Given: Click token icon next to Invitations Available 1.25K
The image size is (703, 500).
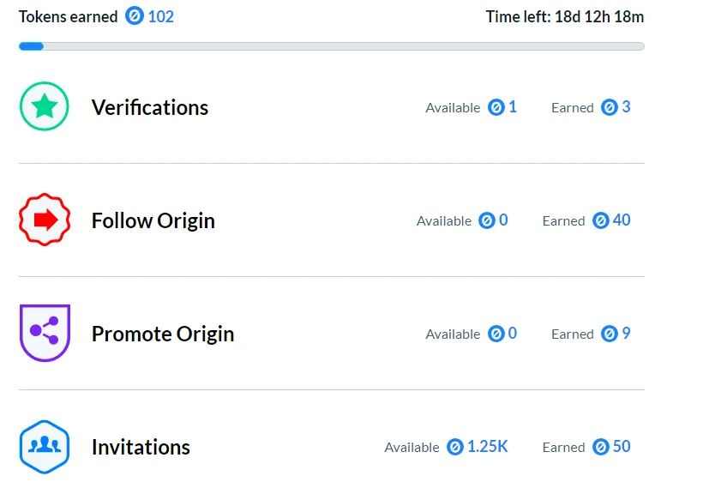Looking at the screenshot, I should click(454, 447).
